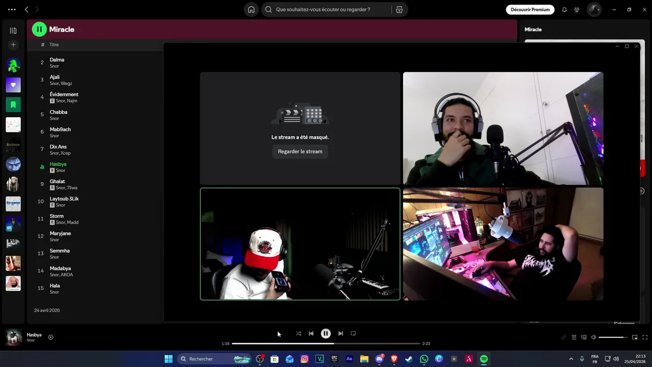Play track 'Dalma'
Screen dimensions: 652x367
point(57,60)
